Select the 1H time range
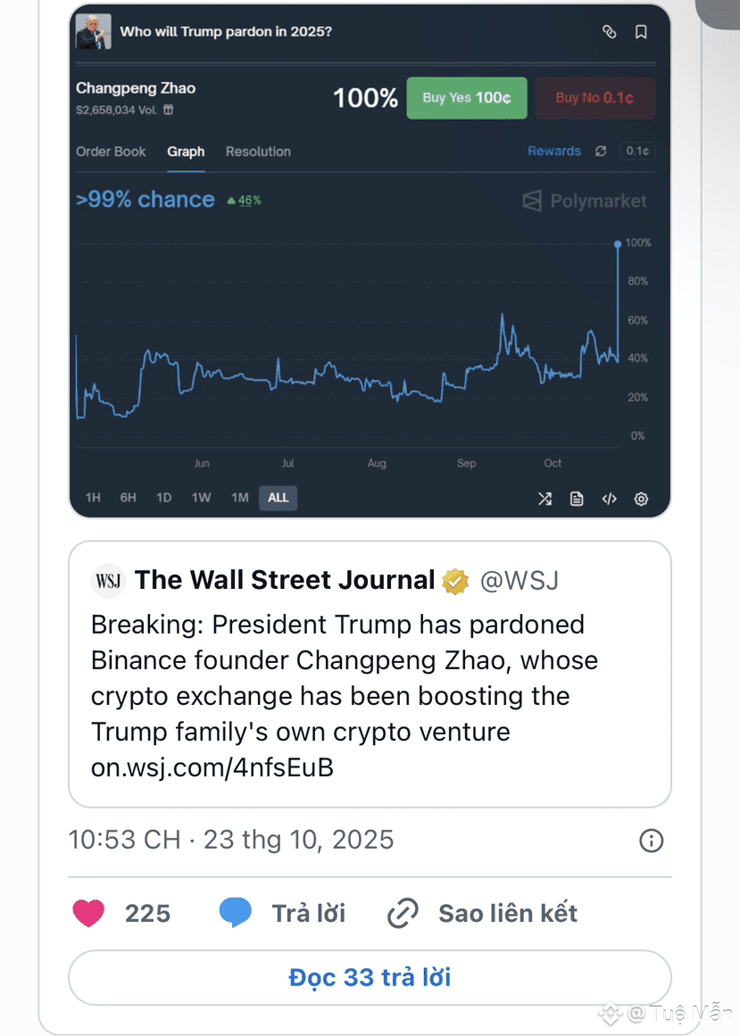 93,498
